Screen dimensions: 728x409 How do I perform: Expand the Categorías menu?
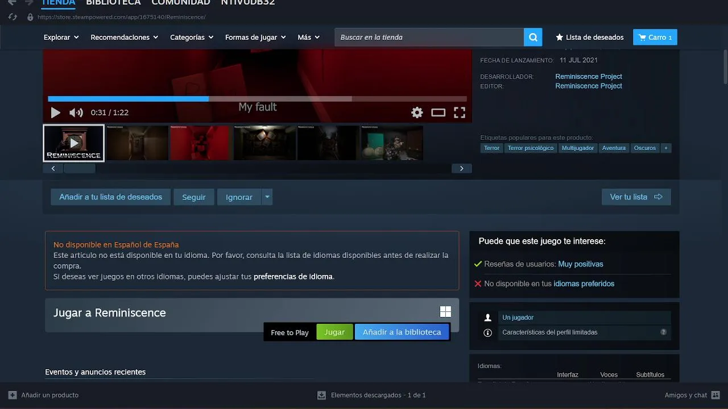click(192, 37)
